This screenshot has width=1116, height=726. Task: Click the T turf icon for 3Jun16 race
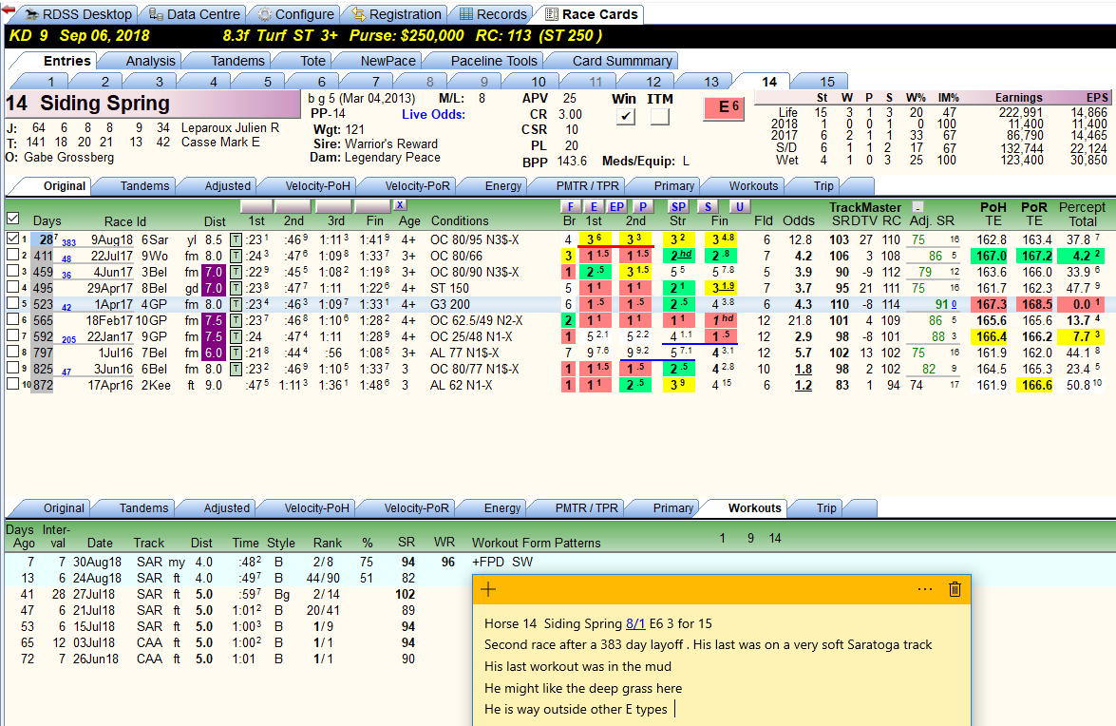[236, 370]
